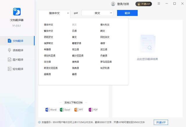The image size is (186, 127).
Task: Choose 俄罗斯文 from the list
Action: click(49, 43)
